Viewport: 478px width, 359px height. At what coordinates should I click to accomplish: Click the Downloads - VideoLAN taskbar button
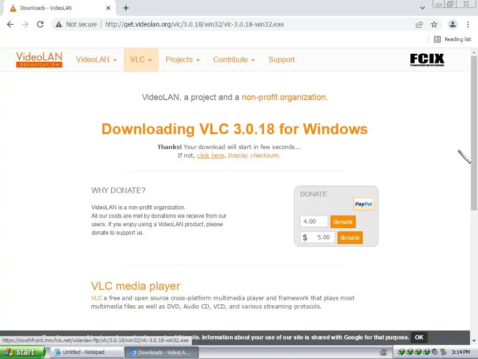point(162,352)
